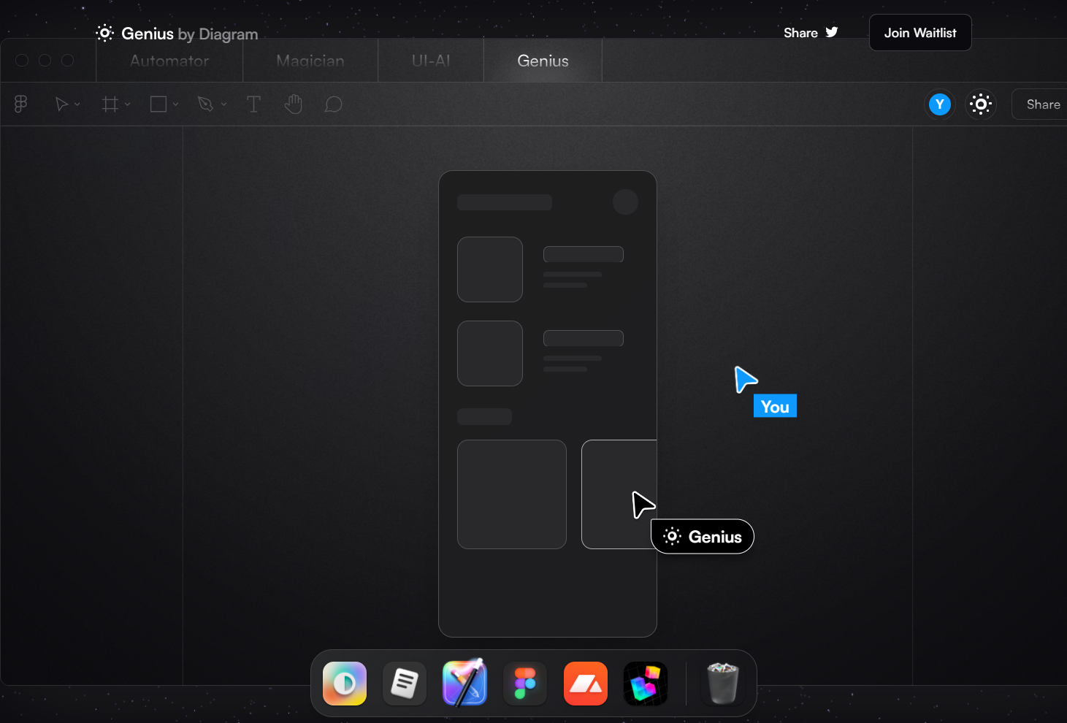This screenshot has height=723, width=1067.
Task: Expand the Rectangle shape dropdown chevron
Action: coord(175,104)
